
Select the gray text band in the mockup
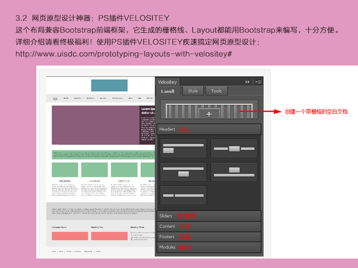(100, 211)
